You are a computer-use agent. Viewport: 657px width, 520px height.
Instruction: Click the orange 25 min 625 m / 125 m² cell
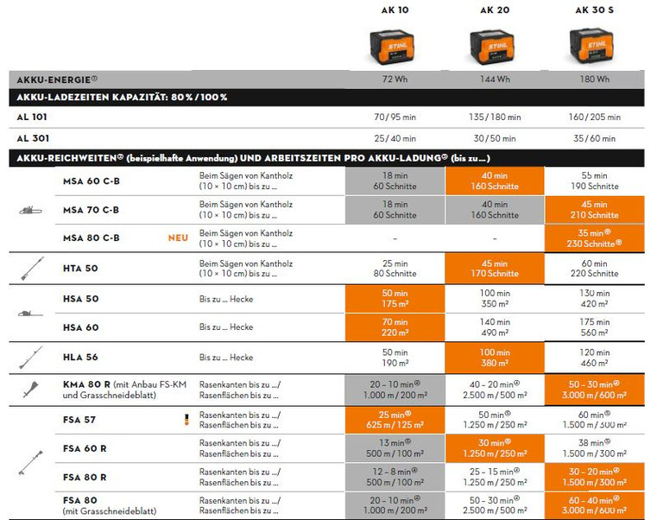[x=395, y=420]
